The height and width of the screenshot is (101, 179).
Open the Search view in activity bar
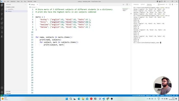2,10
